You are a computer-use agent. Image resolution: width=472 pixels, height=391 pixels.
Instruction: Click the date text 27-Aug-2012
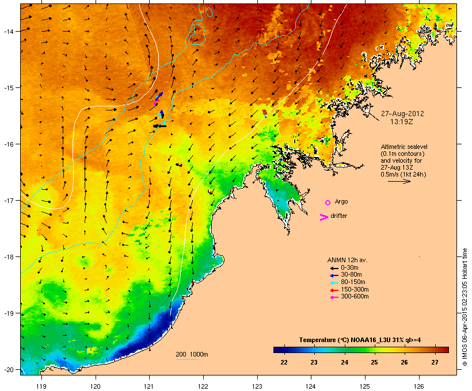[x=402, y=114]
